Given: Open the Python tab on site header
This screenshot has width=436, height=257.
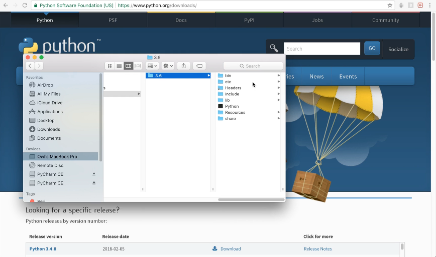Looking at the screenshot, I should pyautogui.click(x=45, y=20).
